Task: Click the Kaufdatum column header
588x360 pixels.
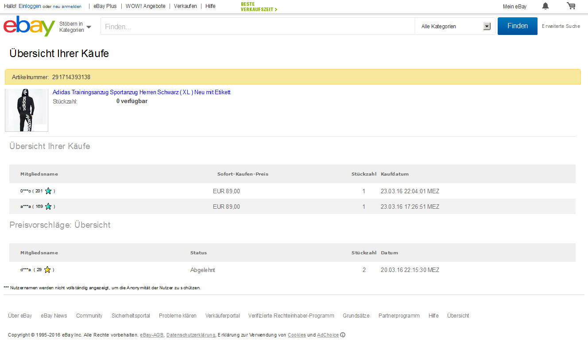Action: pos(395,174)
